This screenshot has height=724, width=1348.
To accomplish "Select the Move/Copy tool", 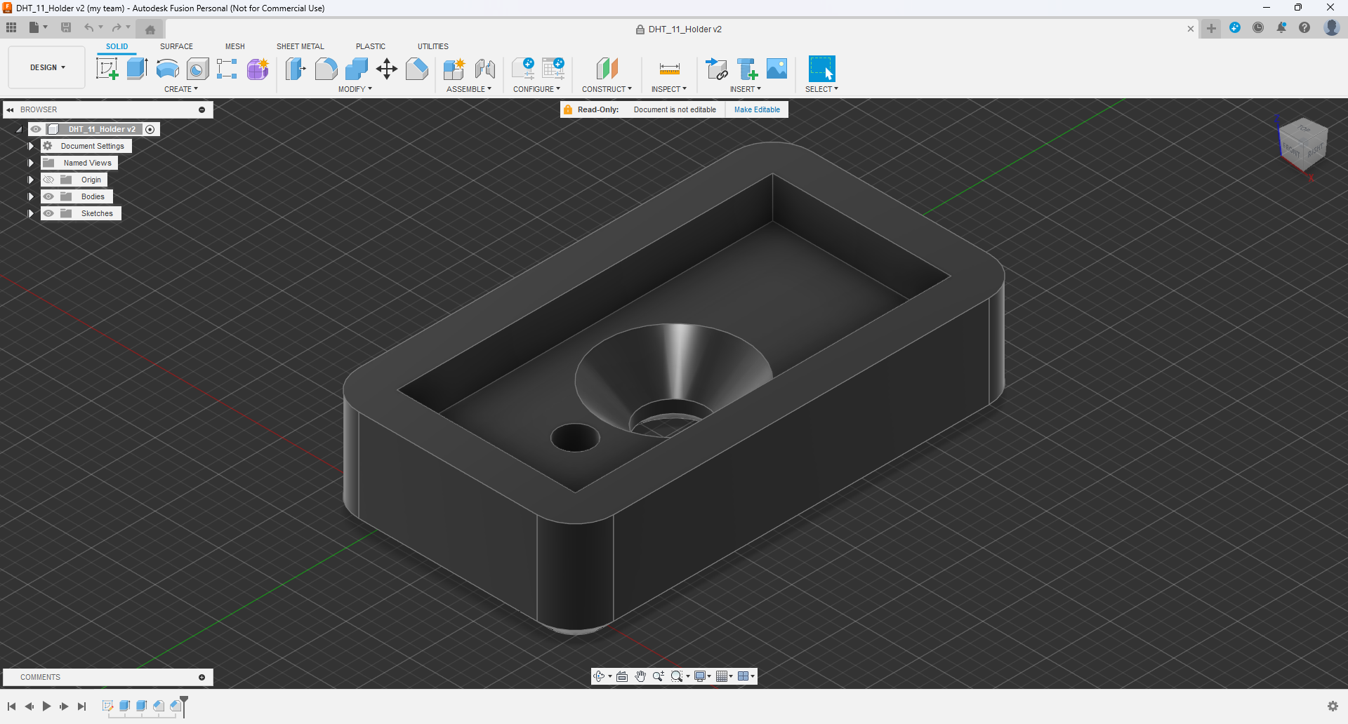I will tap(386, 69).
